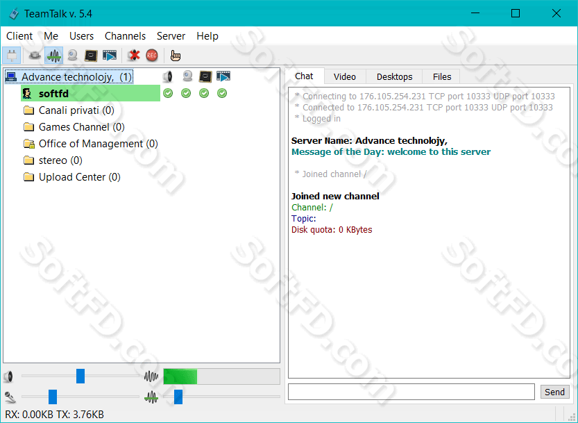
Task: Enable webcam video toolbar icon
Action: point(73,56)
